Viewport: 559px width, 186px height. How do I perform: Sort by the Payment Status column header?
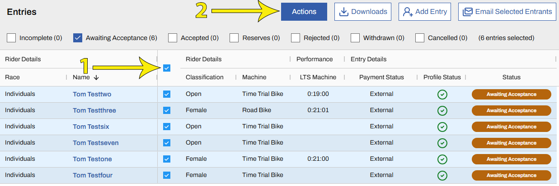(381, 77)
